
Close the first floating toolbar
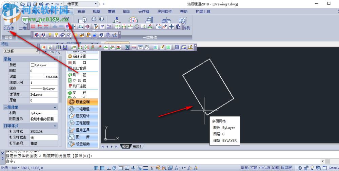pyautogui.click(x=183, y=24)
